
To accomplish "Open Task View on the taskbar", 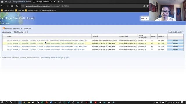I will coord(15,103).
